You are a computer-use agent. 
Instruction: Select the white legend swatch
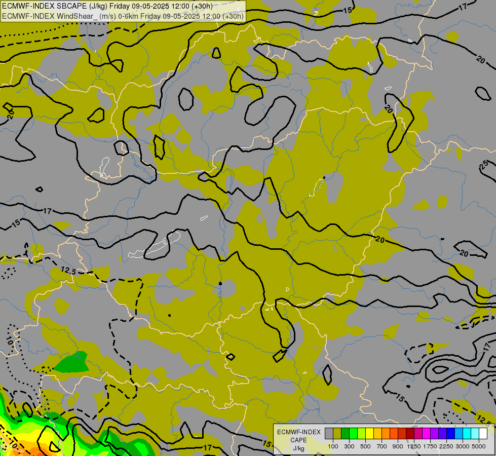(x=483, y=434)
